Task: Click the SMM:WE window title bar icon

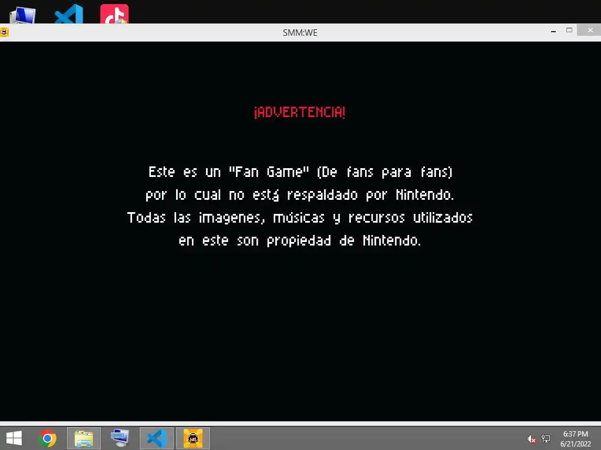Action: click(4, 32)
